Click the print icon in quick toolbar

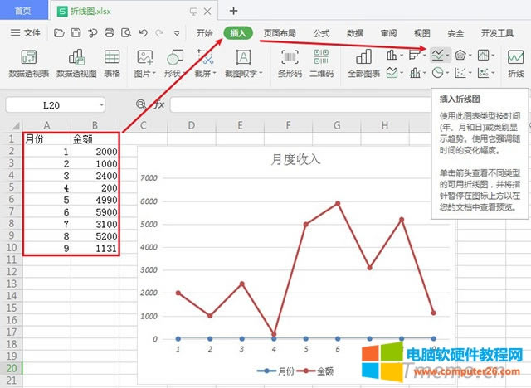pos(110,33)
